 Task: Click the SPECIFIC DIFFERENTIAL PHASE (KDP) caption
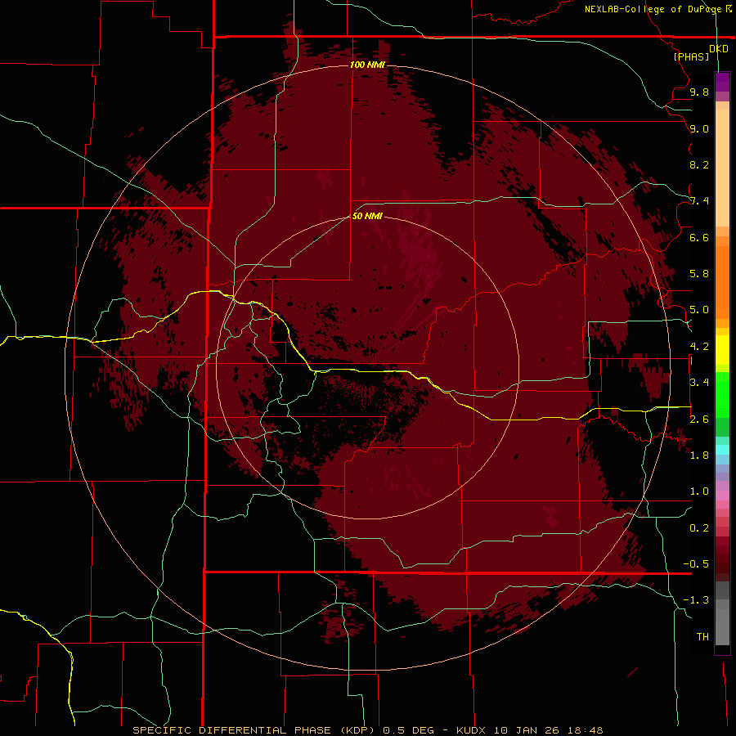pos(254,730)
